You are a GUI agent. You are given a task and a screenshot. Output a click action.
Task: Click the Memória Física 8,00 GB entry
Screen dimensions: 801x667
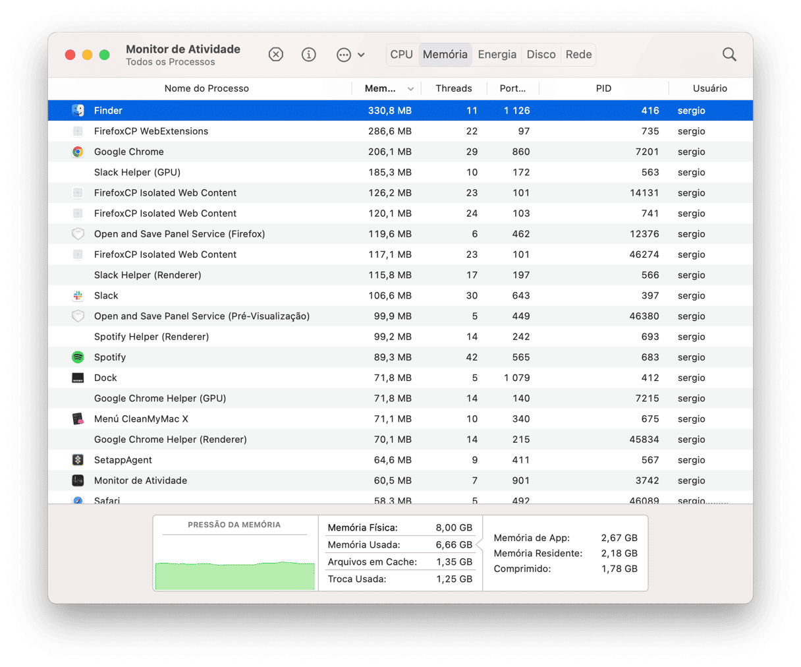400,528
